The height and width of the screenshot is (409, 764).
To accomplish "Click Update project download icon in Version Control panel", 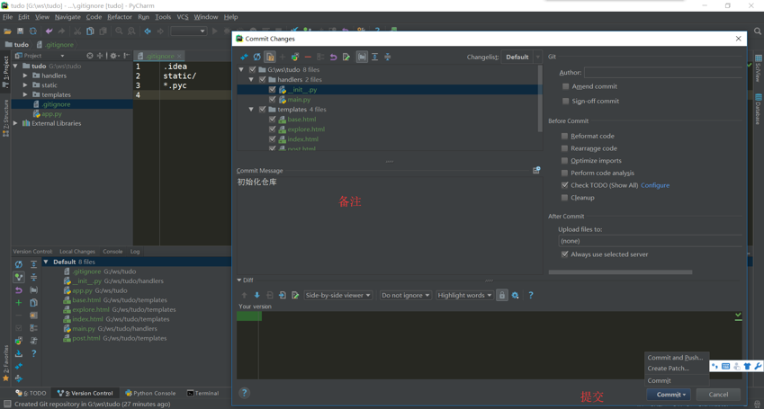I will pyautogui.click(x=19, y=353).
